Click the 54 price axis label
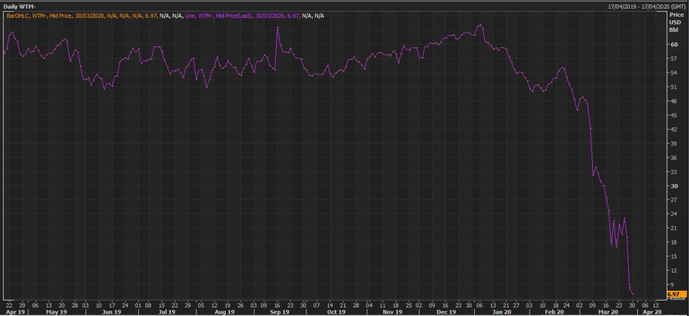This screenshot has height=316, width=689. [673, 73]
